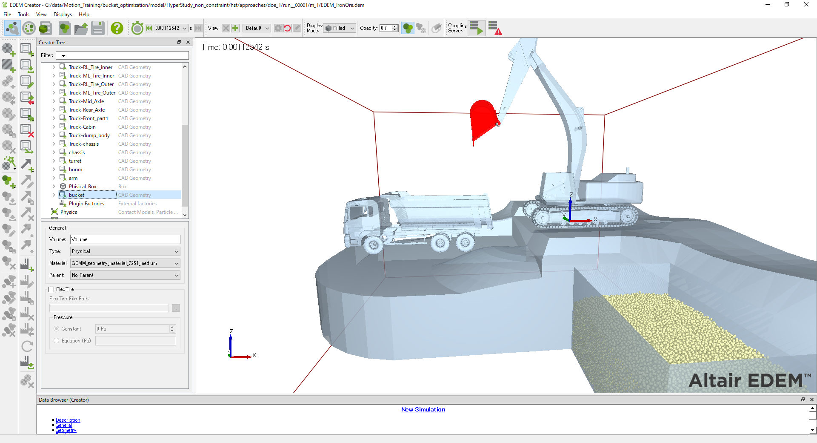Click the Volume name input field

[x=125, y=239]
